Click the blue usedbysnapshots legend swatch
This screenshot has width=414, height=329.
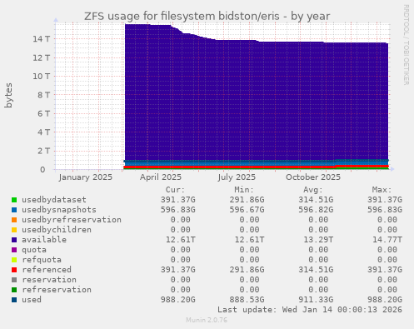click(x=14, y=210)
